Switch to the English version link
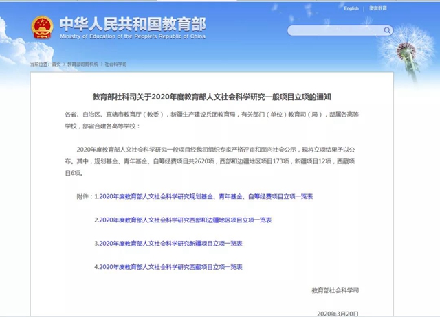The height and width of the screenshot is (317, 440). (351, 8)
